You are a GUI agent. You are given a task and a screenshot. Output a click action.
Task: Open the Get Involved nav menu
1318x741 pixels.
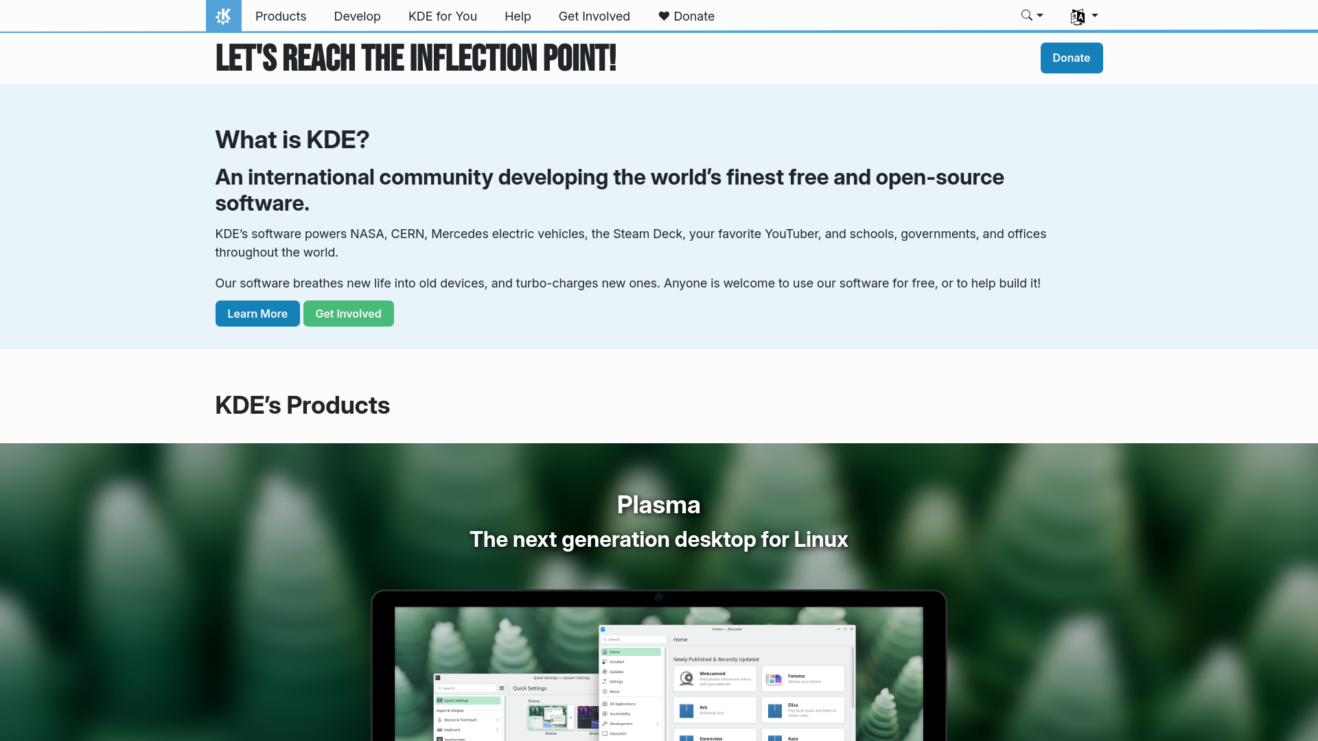click(594, 16)
